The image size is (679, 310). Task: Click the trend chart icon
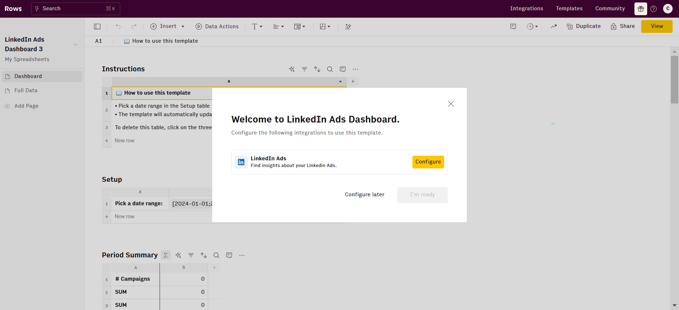[554, 26]
